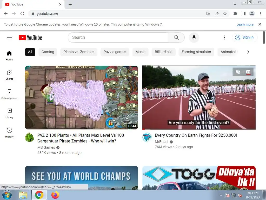Open MS Games channel name

tap(46, 147)
